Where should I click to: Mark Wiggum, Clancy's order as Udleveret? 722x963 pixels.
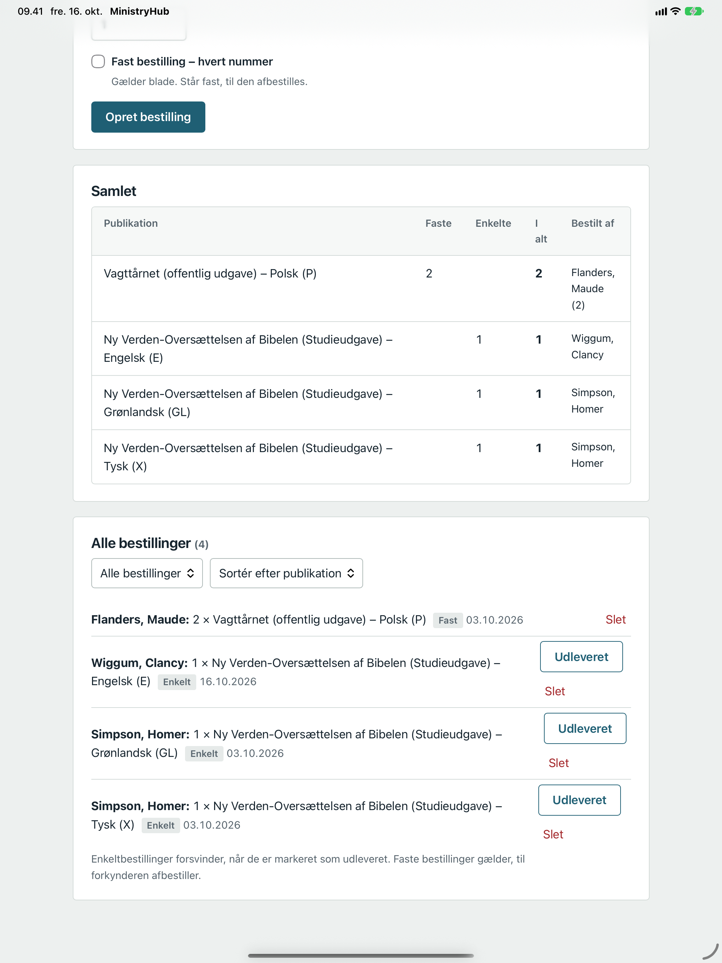pos(581,656)
